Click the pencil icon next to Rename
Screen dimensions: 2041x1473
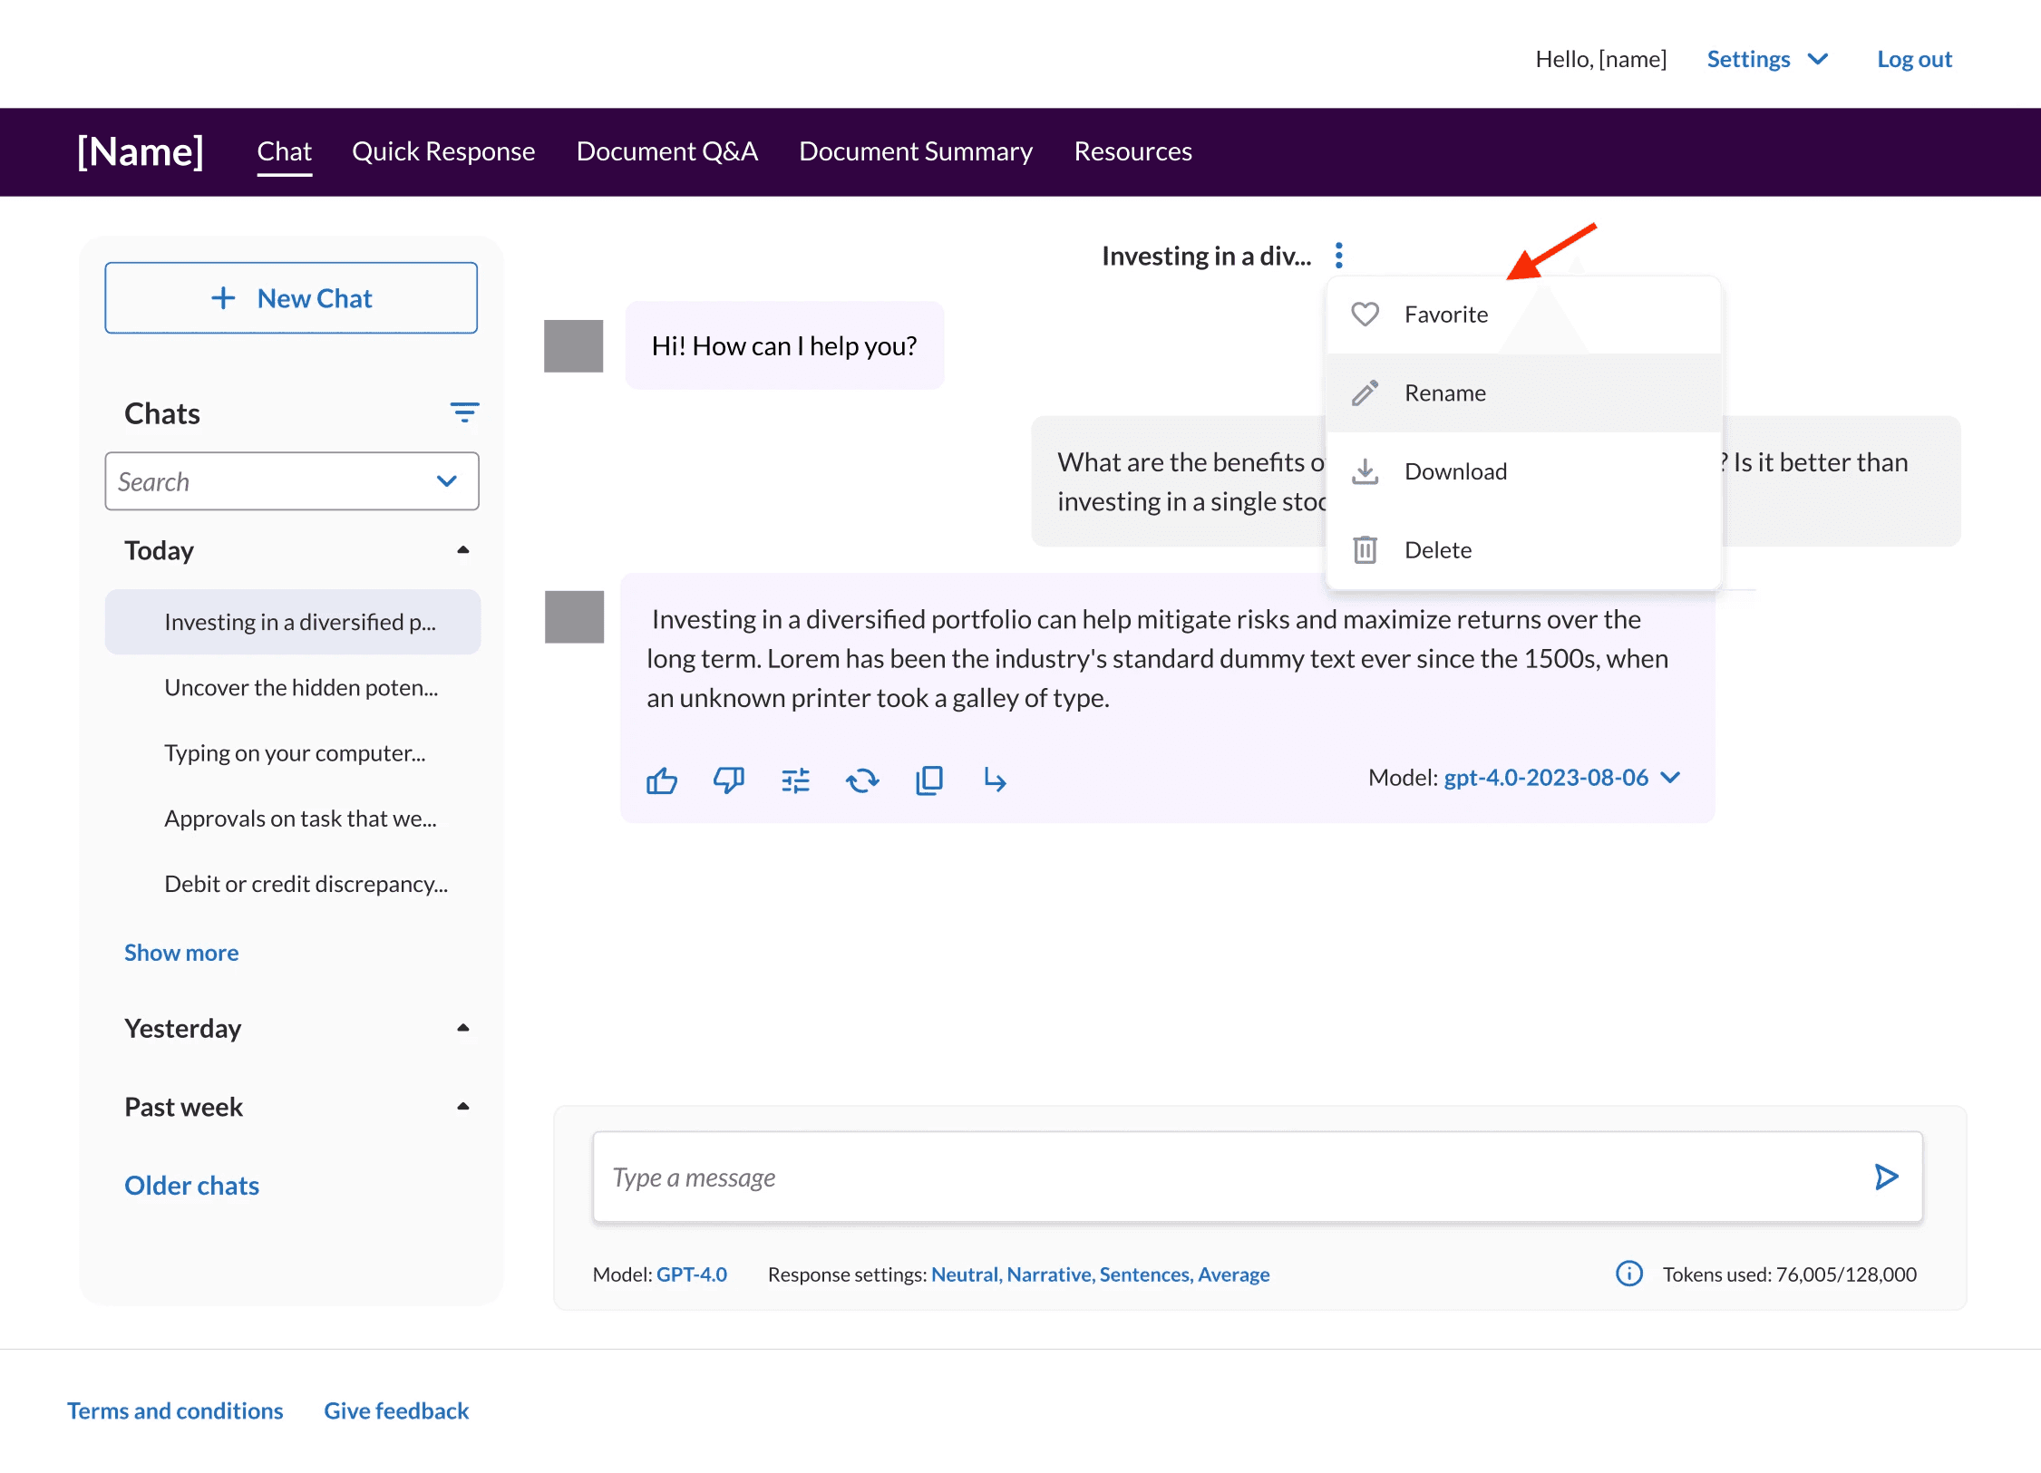click(x=1365, y=392)
